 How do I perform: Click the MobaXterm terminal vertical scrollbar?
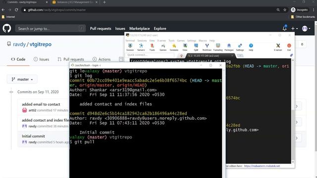pyautogui.click(x=293, y=111)
